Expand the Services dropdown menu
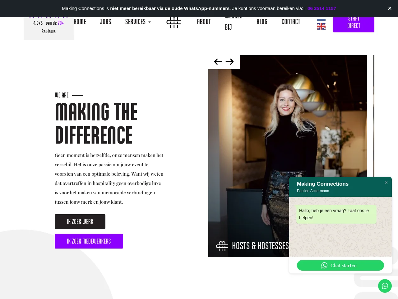Screen dimensions: 398x299 [x=138, y=22]
